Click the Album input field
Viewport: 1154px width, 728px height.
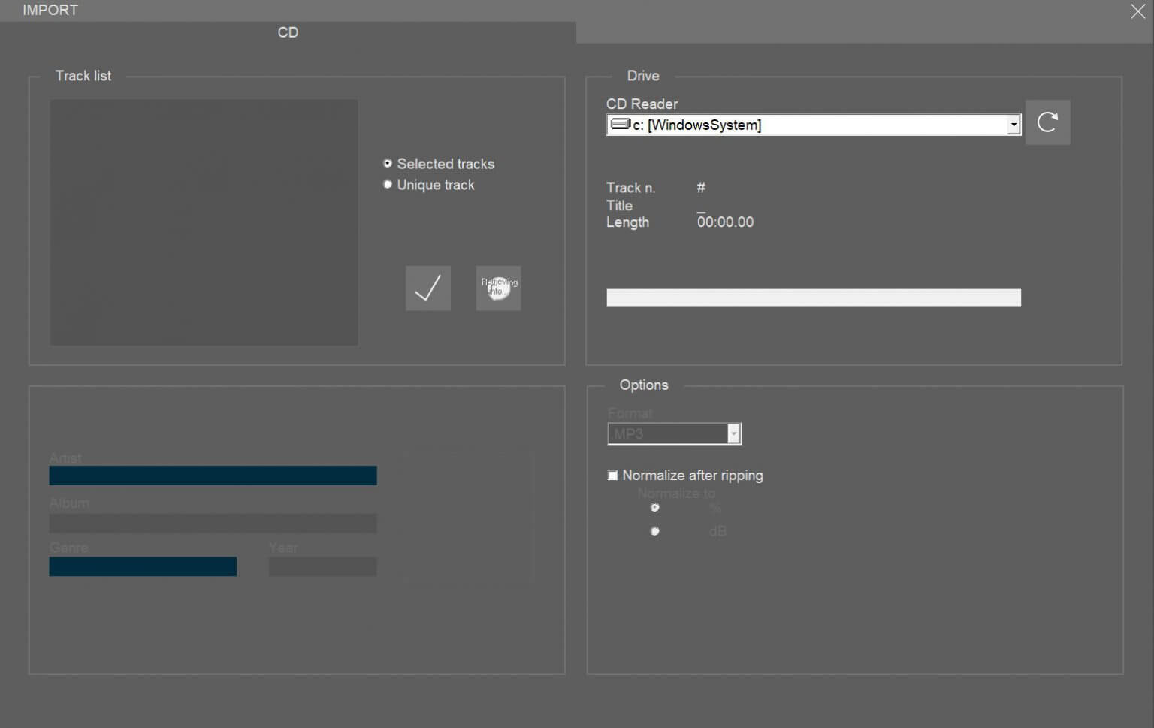[x=213, y=523]
